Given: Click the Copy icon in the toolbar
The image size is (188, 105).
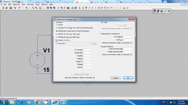Looking at the screenshot, I should 62,8.
